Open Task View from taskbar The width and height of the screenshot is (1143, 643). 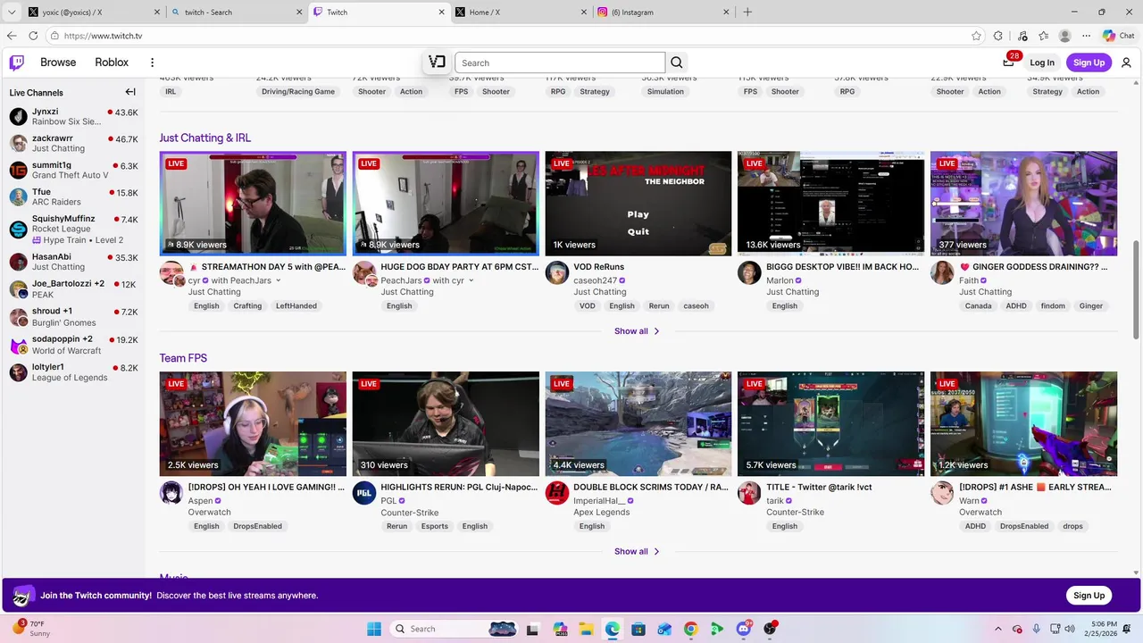tap(534, 629)
